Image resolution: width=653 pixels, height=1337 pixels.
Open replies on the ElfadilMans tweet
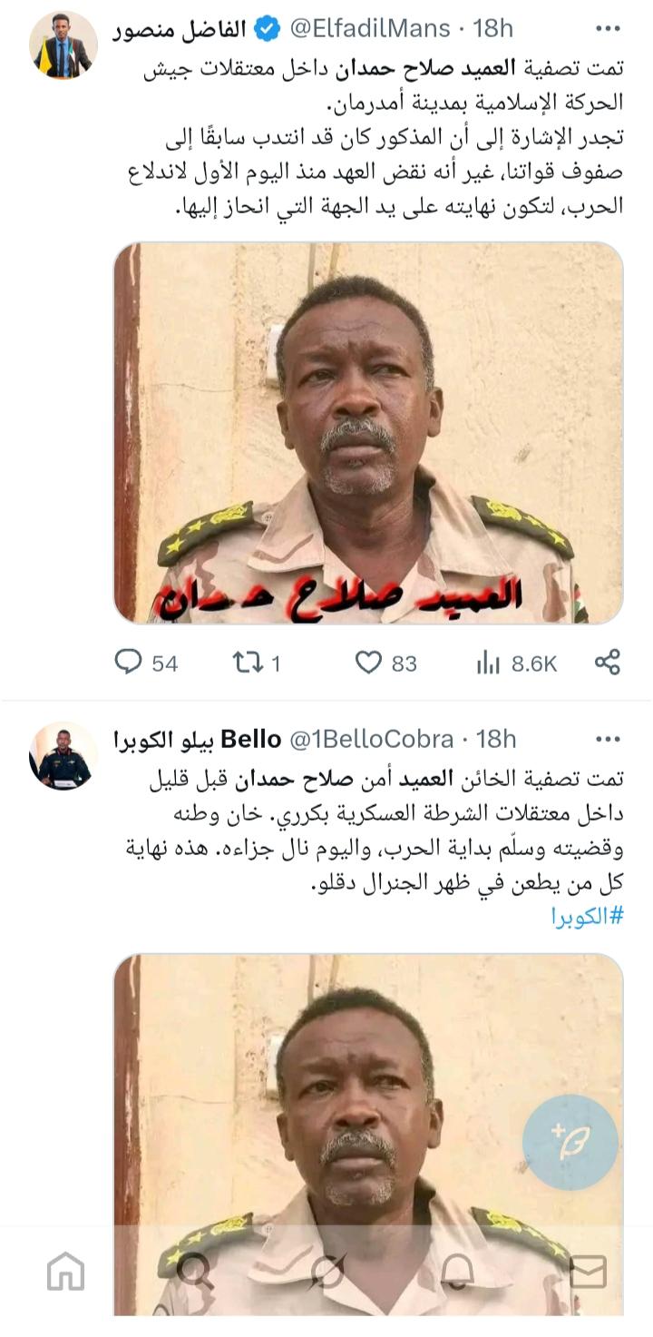click(146, 663)
